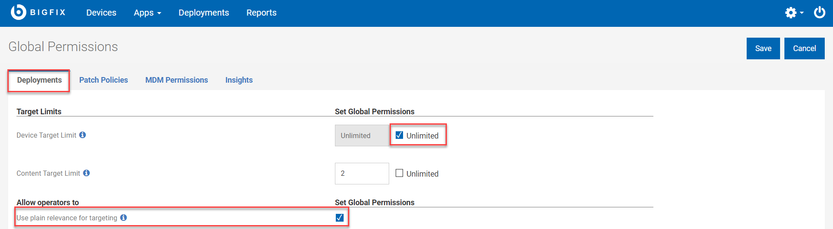The height and width of the screenshot is (229, 833).
Task: Click the BigFix logo icon
Action: pos(18,12)
